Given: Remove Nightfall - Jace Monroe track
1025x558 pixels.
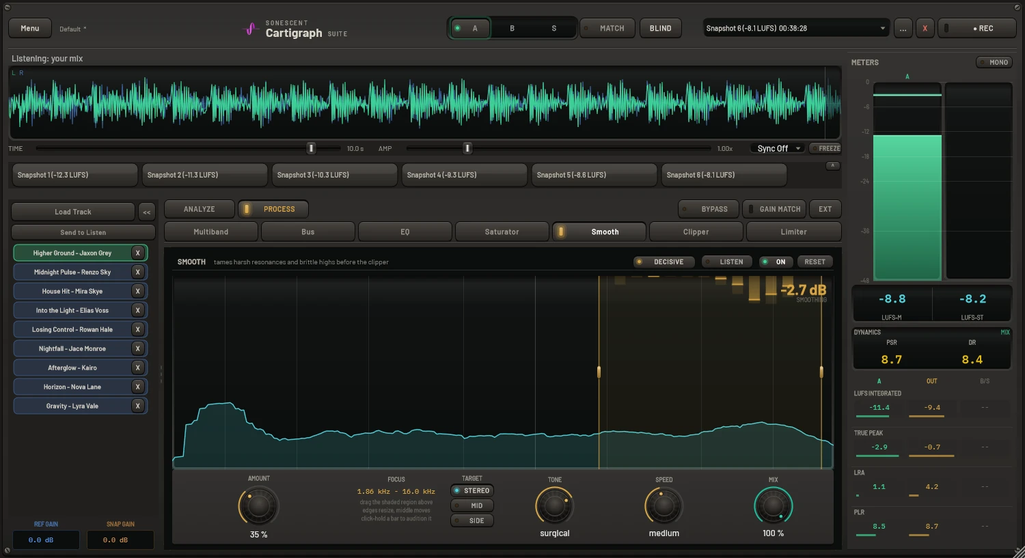Looking at the screenshot, I should [x=137, y=348].
